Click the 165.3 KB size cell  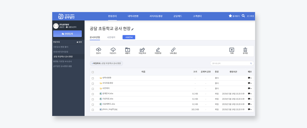[195, 110]
